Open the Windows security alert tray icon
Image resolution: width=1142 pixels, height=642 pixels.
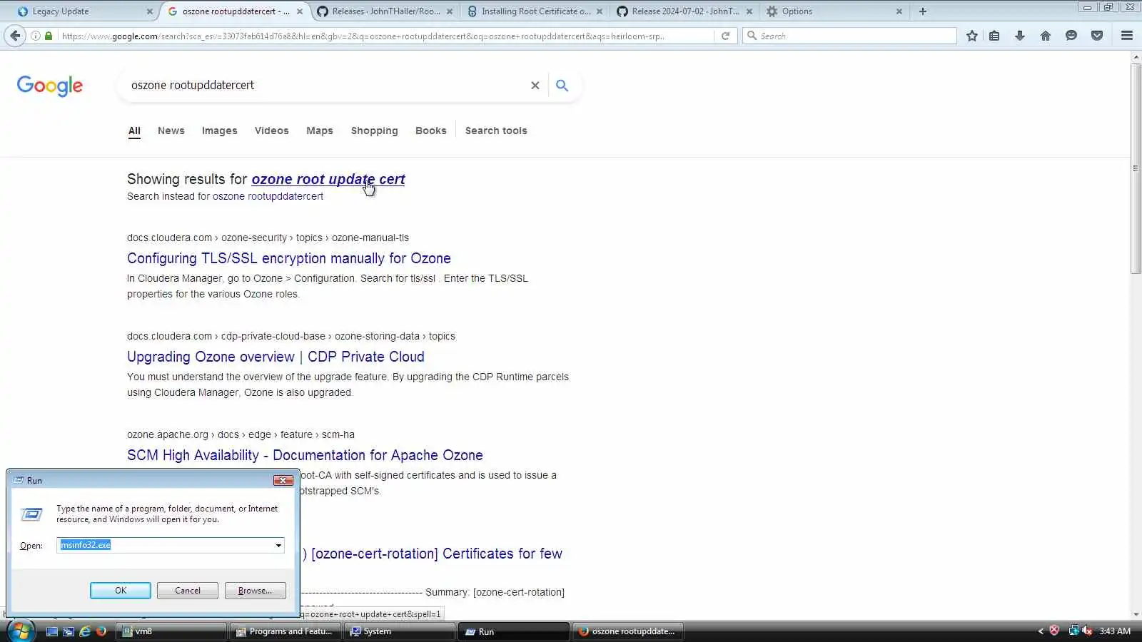1054,631
